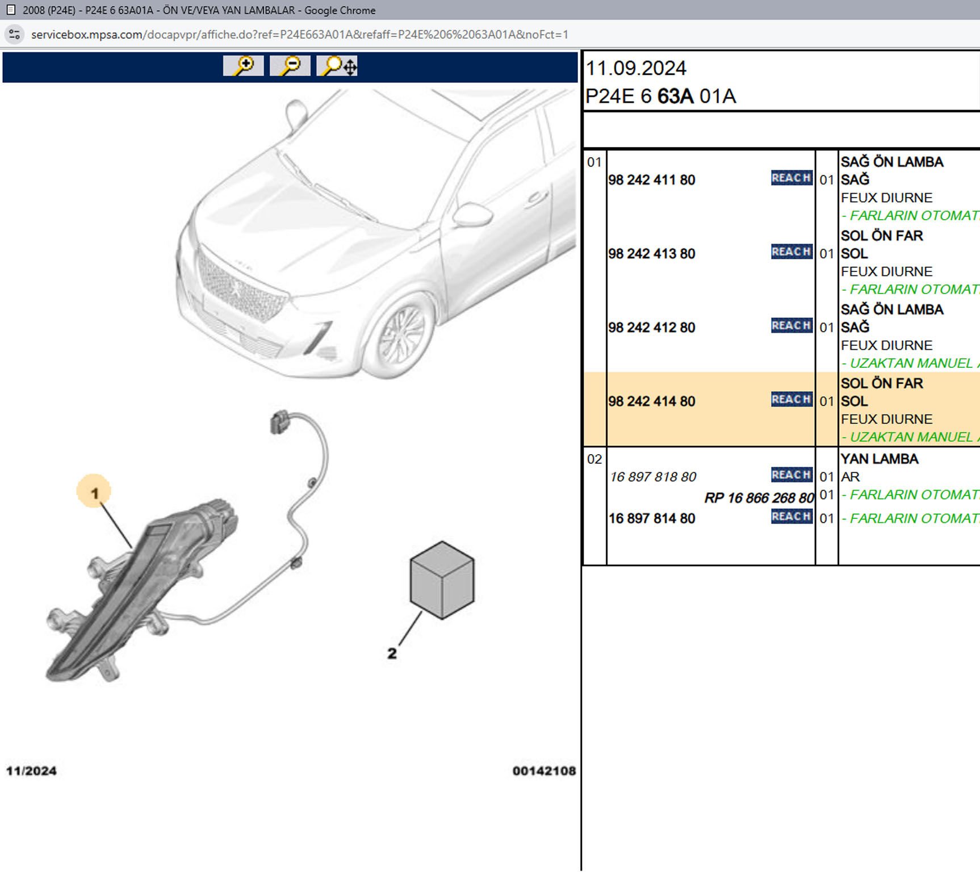The image size is (980, 872).
Task: Click callout number 2 in the diagram
Action: (392, 653)
